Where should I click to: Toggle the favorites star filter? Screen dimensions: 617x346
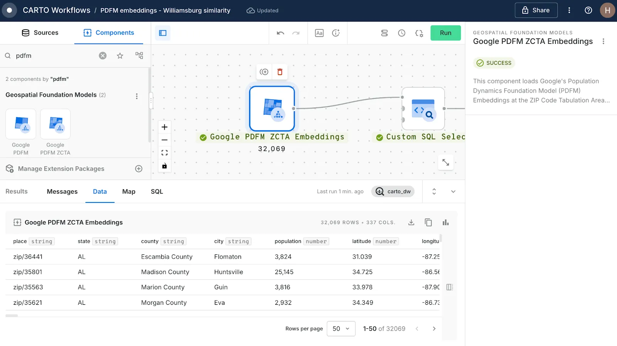(x=120, y=56)
